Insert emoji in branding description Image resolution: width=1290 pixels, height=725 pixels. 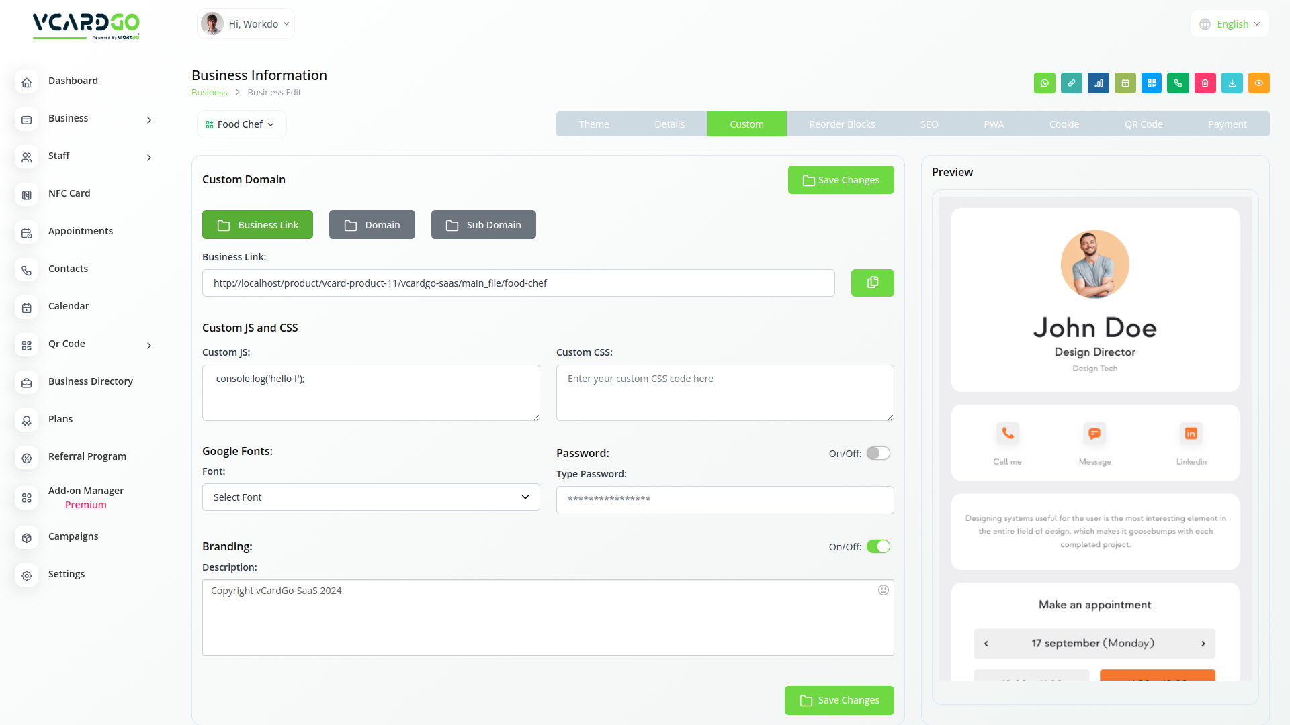[x=883, y=590]
